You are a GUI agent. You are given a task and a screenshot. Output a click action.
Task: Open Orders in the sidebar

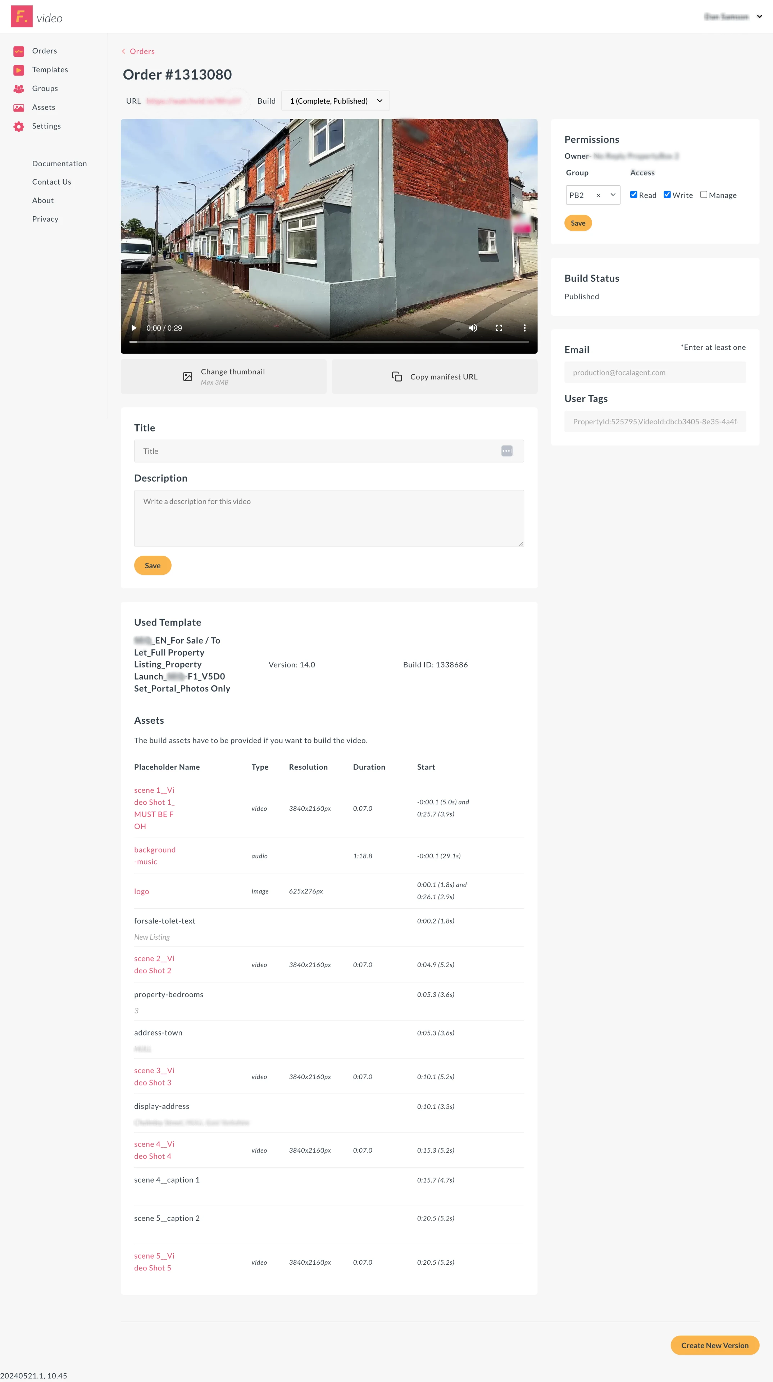point(45,51)
